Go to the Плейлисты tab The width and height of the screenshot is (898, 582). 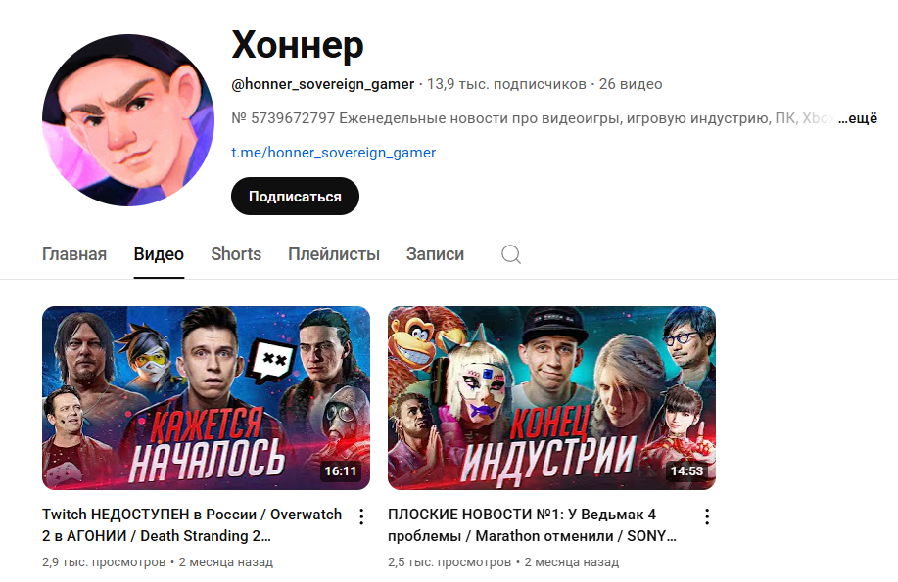pos(334,254)
